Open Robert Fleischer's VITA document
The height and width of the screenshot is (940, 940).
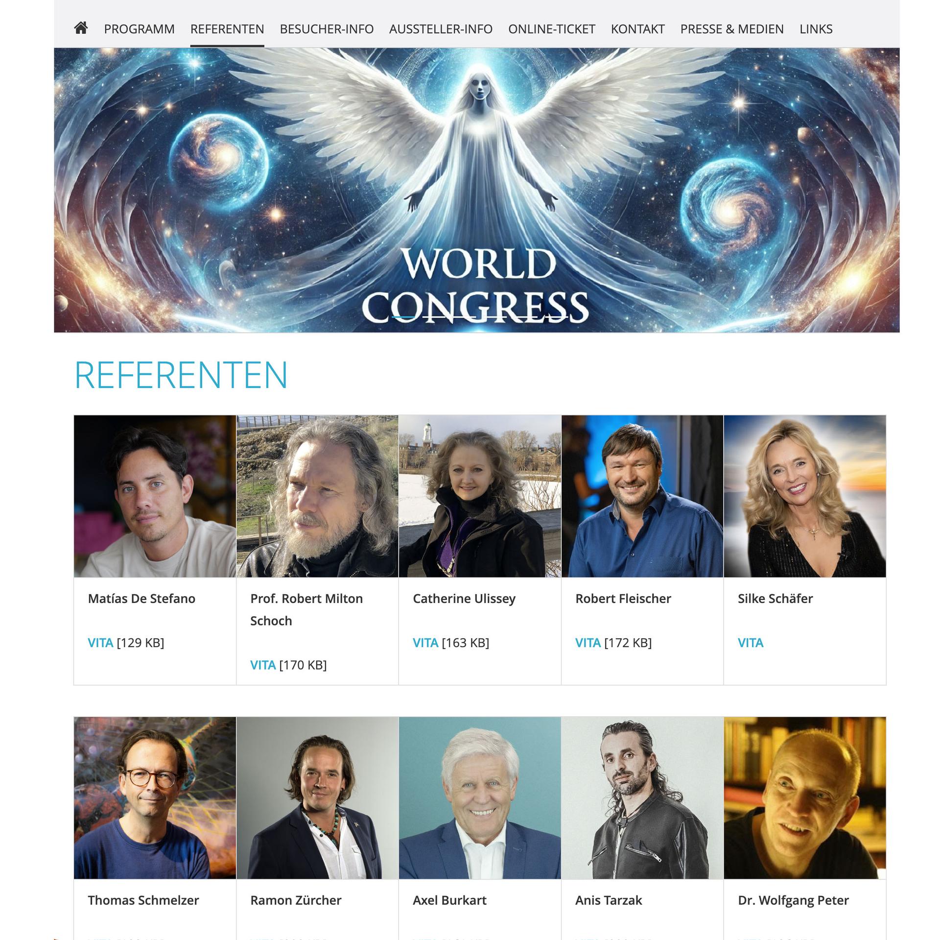588,643
